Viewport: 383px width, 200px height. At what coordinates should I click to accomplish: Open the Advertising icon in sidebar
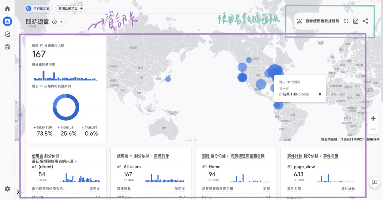(x=7, y=47)
